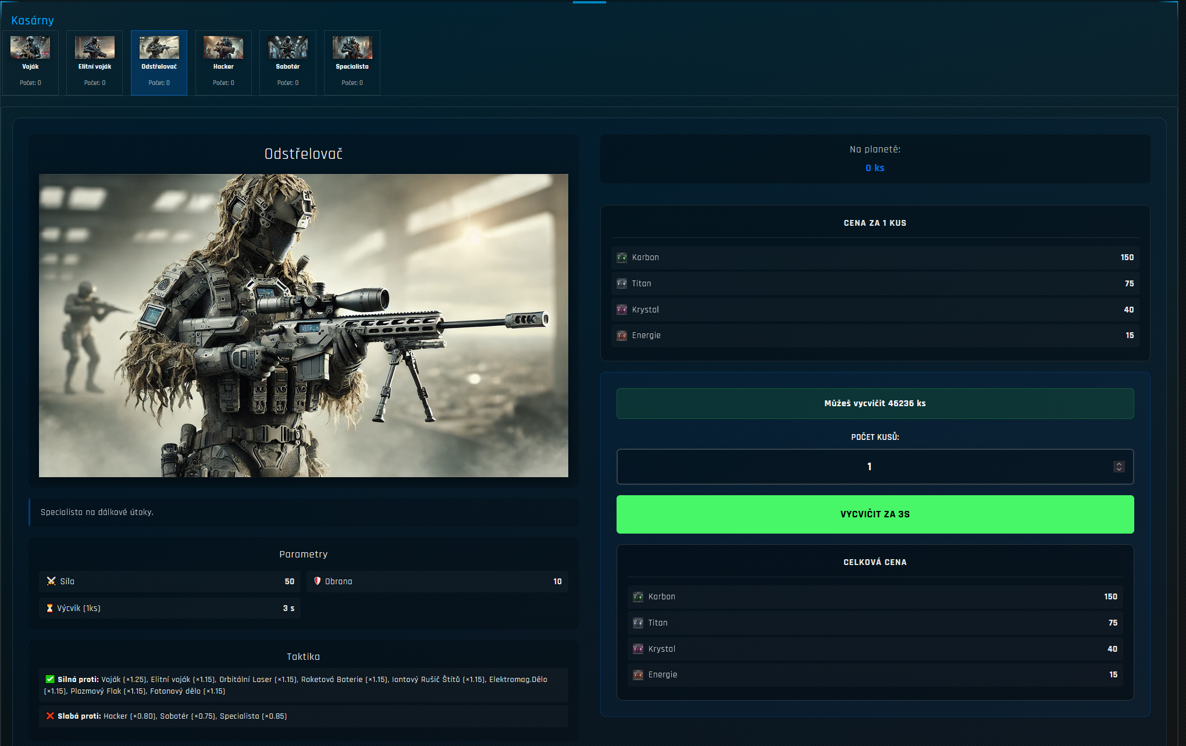Click the large Odstřelovač sniper image
1186x746 pixels.
303,325
